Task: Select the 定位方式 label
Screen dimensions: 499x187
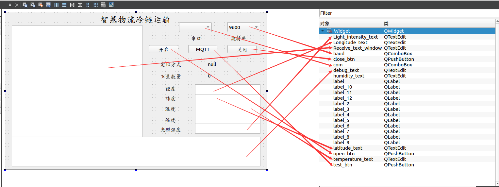Action: coord(171,65)
